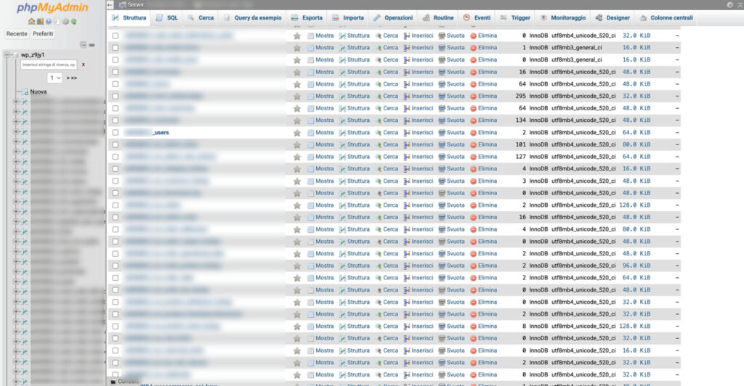Select checkbox of the table with 295 rows
The width and height of the screenshot is (744, 386).
pyautogui.click(x=115, y=96)
